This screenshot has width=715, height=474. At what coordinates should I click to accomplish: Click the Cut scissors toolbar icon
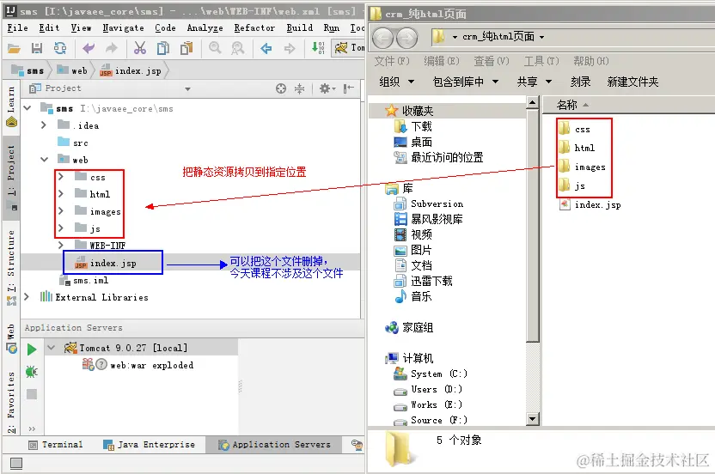pyautogui.click(x=140, y=48)
